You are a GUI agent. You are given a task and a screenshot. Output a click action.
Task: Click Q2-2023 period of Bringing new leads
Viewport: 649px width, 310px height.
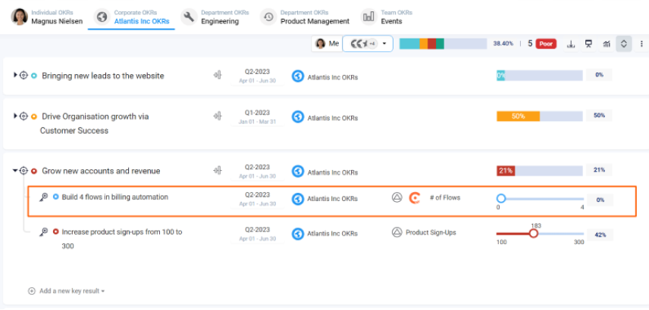pos(257,76)
